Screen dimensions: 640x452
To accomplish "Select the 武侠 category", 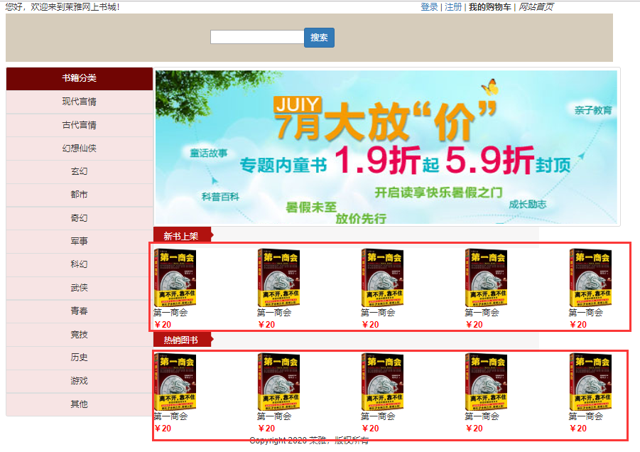I will click(x=79, y=288).
